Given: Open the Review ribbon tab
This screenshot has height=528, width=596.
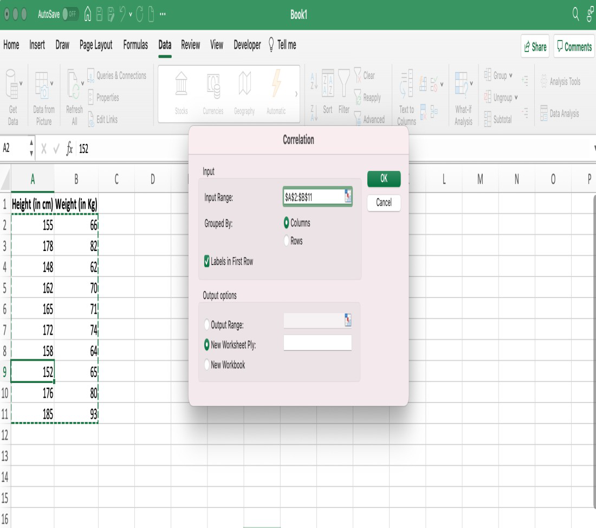Looking at the screenshot, I should click(190, 45).
